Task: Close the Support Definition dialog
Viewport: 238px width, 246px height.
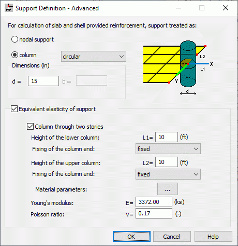Action: tap(226, 8)
